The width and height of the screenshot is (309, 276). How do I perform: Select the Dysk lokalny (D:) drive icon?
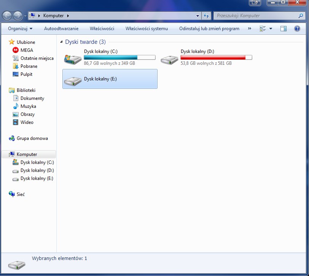pos(169,59)
